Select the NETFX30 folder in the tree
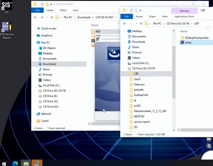213x166 pixels. (139, 116)
